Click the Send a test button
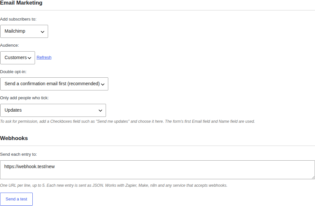The image size is (315, 206). click(x=16, y=199)
